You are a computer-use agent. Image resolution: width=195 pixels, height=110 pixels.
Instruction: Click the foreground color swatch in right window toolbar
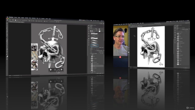click(129, 52)
